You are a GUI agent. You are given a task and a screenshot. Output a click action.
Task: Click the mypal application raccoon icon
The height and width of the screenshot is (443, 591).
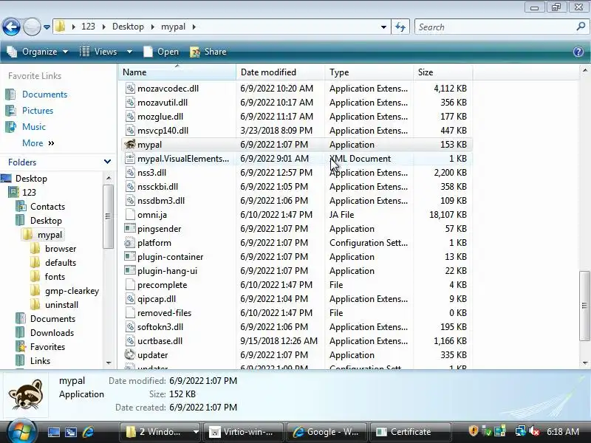[130, 144]
